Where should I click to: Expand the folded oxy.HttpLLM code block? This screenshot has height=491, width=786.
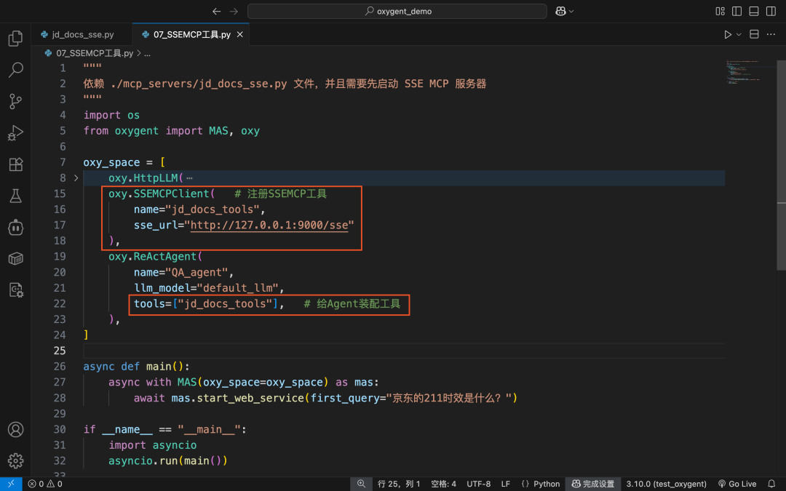pos(76,178)
